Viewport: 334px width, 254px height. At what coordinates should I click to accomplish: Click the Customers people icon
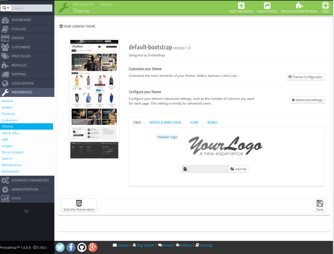coord(5,47)
